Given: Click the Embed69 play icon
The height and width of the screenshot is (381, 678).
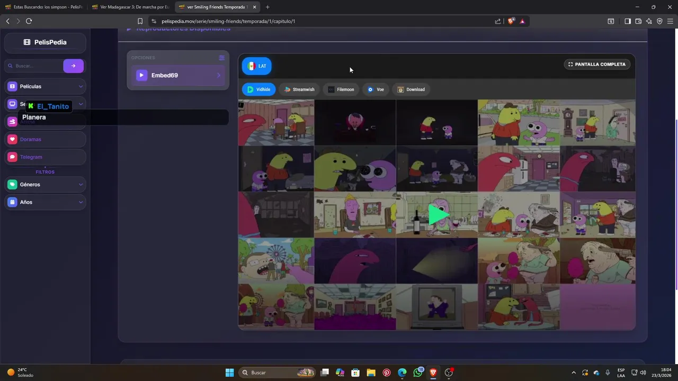Looking at the screenshot, I should tap(141, 75).
